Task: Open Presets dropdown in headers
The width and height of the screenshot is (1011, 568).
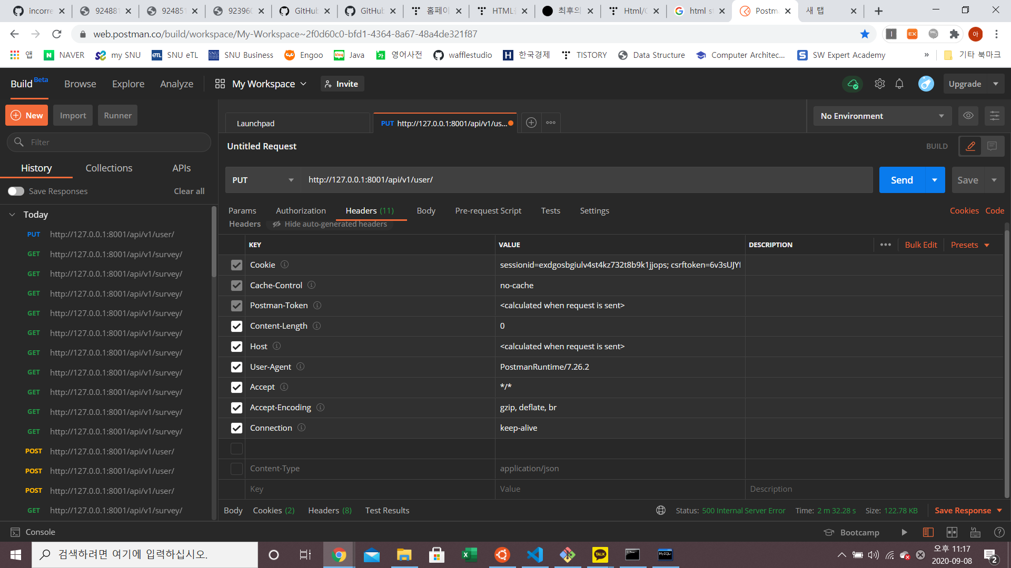Action: coord(970,245)
